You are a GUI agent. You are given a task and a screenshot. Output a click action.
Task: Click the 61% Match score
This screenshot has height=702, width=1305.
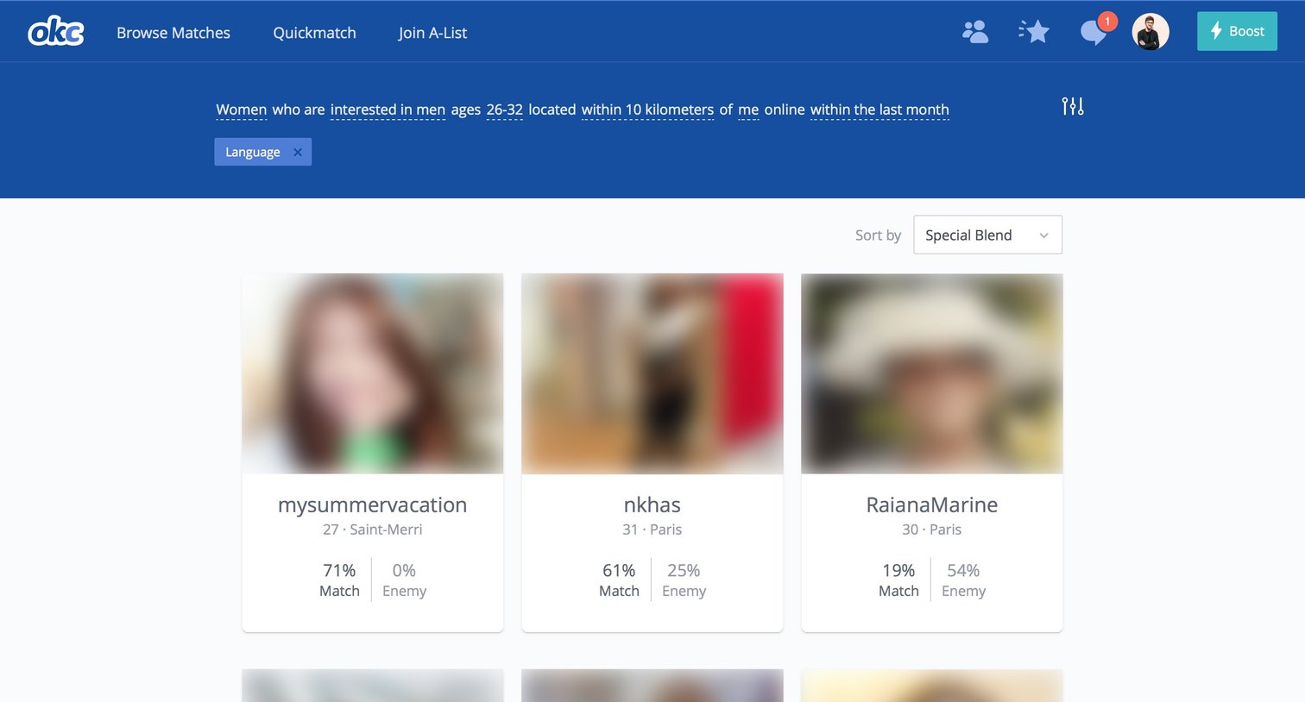(x=619, y=580)
